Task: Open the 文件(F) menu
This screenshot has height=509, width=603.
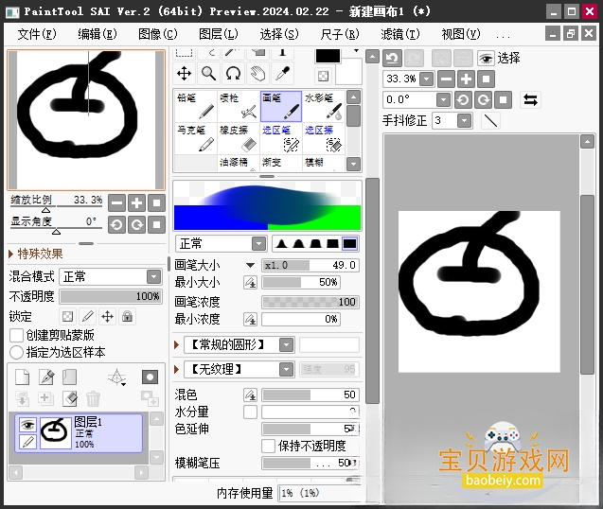Action: click(x=37, y=34)
